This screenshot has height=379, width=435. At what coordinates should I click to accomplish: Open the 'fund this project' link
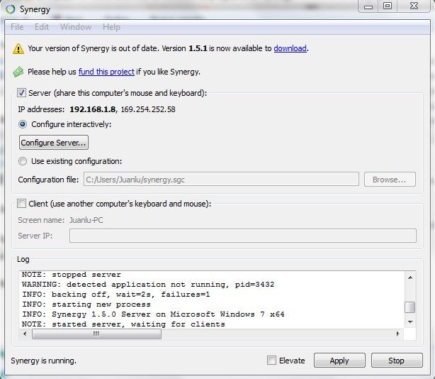(x=106, y=72)
